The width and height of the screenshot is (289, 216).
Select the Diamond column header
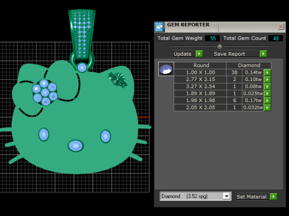[x=249, y=65]
